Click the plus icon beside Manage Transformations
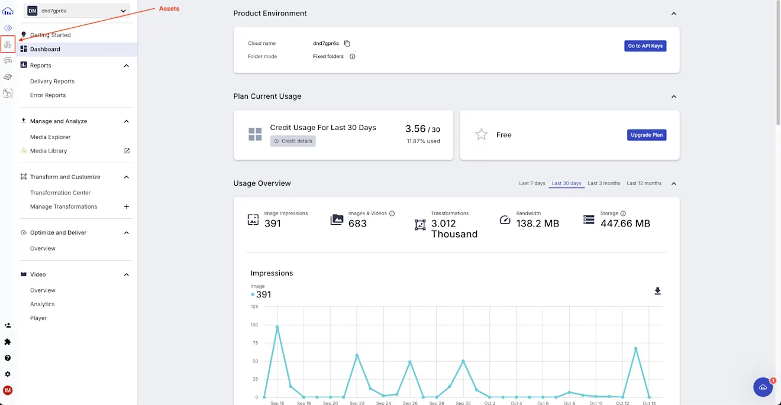The height and width of the screenshot is (405, 781). click(x=127, y=207)
